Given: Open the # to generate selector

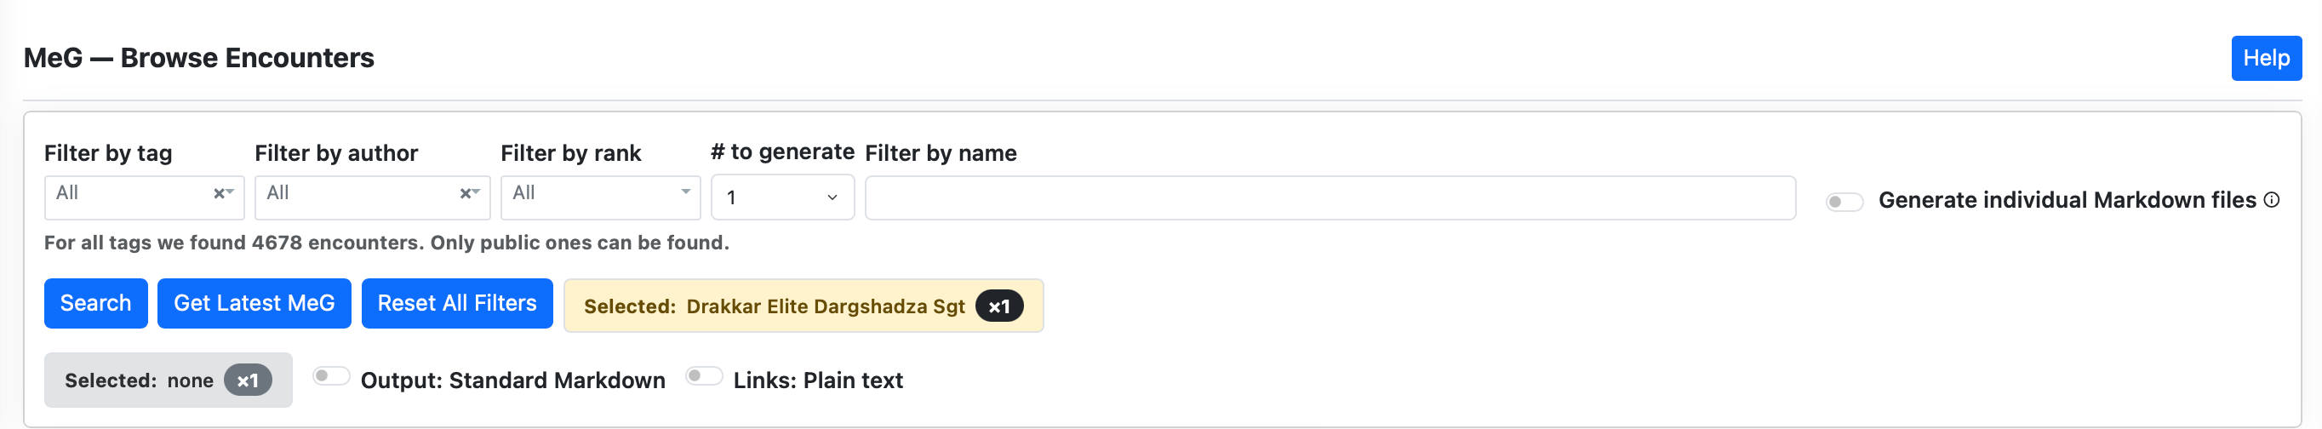Looking at the screenshot, I should [781, 197].
